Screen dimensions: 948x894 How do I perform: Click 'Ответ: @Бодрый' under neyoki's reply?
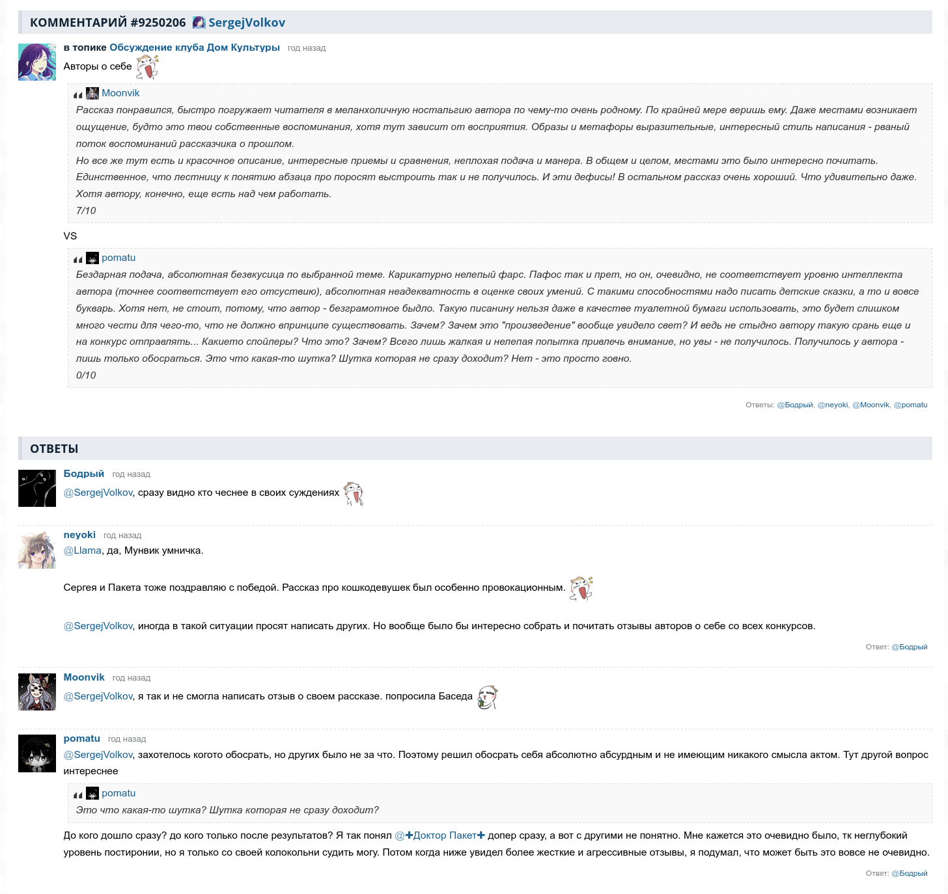click(897, 647)
